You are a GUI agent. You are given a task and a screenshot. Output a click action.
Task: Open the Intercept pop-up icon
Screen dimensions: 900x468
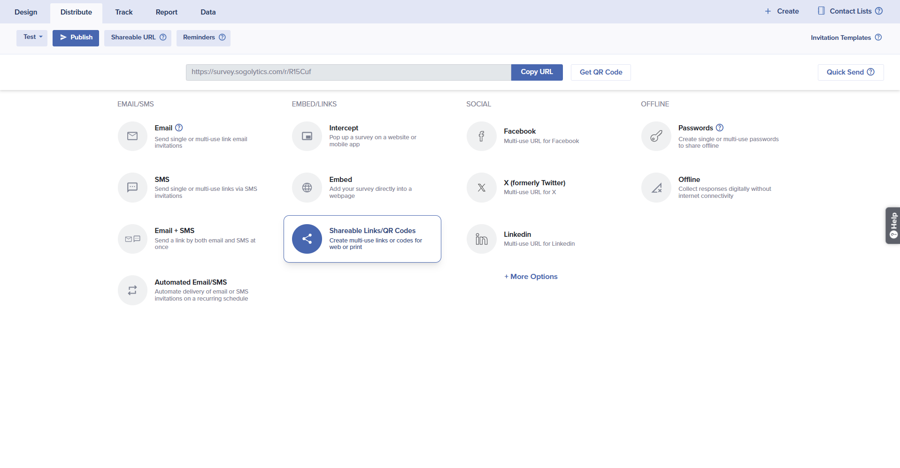[x=307, y=136]
